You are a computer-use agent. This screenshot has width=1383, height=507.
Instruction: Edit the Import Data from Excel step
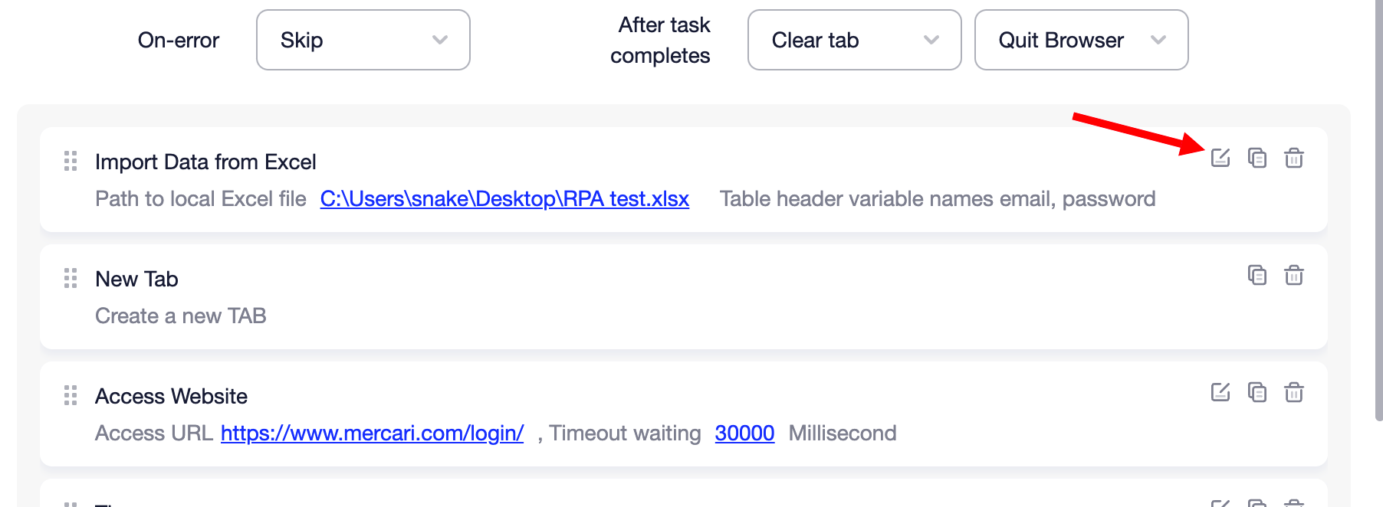1220,159
